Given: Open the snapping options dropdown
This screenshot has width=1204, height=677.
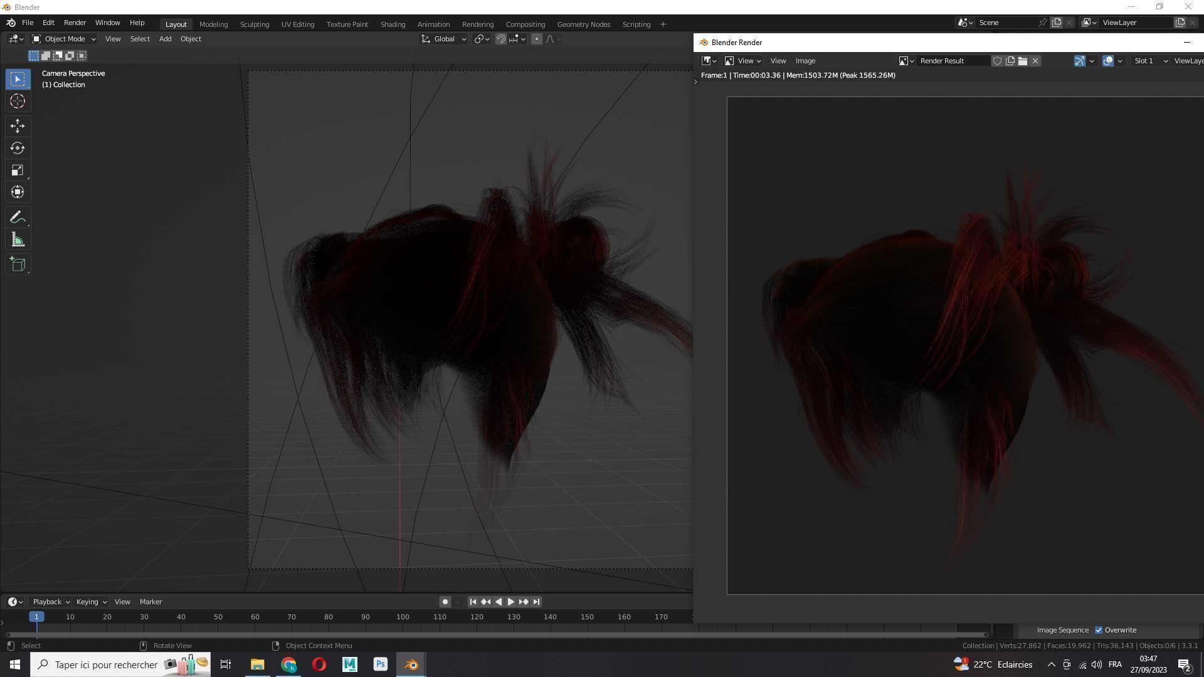Looking at the screenshot, I should point(517,39).
